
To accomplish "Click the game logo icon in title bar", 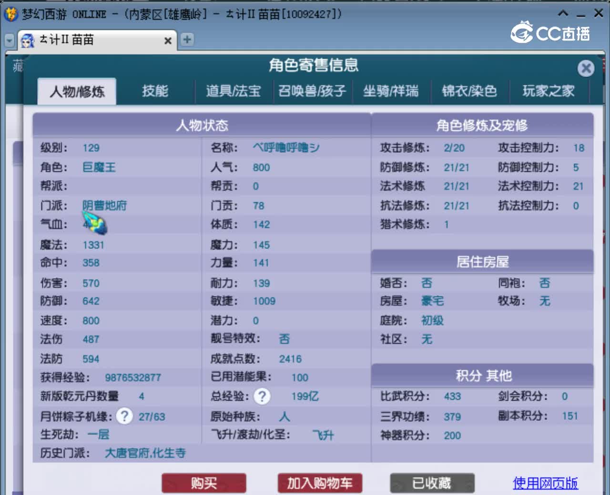I will pos(10,14).
